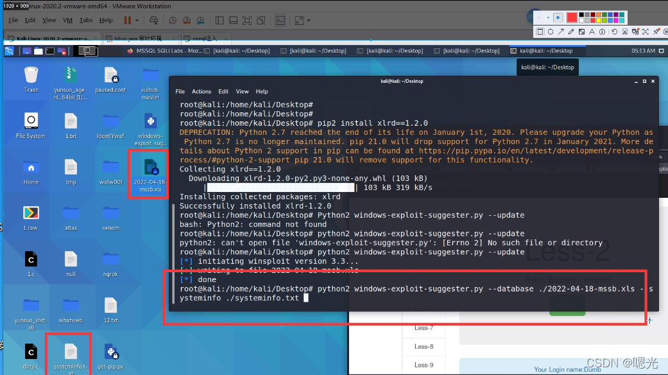Screen dimensions: 668x375
Task: Enter VMware full screen mode
Action: tap(247, 20)
